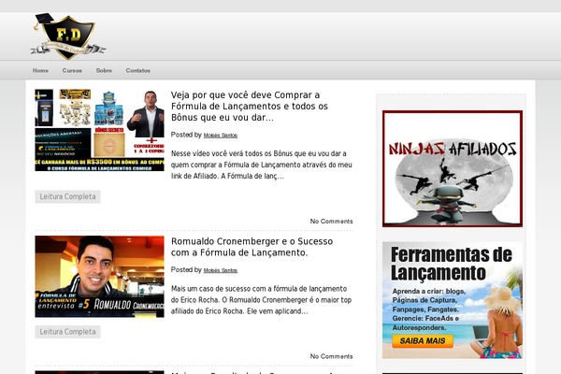
Task: Open post title about Comprar a Fórmula de Lançamentos
Action: coord(250,107)
